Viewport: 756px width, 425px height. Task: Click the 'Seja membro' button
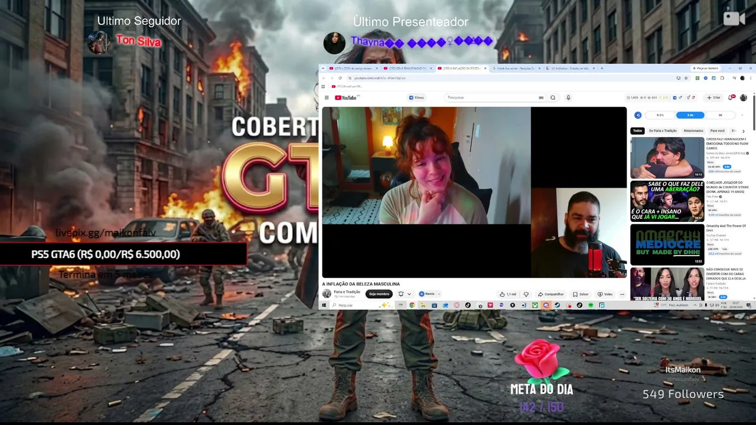click(x=379, y=294)
